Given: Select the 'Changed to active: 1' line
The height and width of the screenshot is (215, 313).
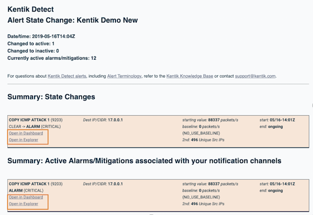Looking at the screenshot, I should (31, 44).
